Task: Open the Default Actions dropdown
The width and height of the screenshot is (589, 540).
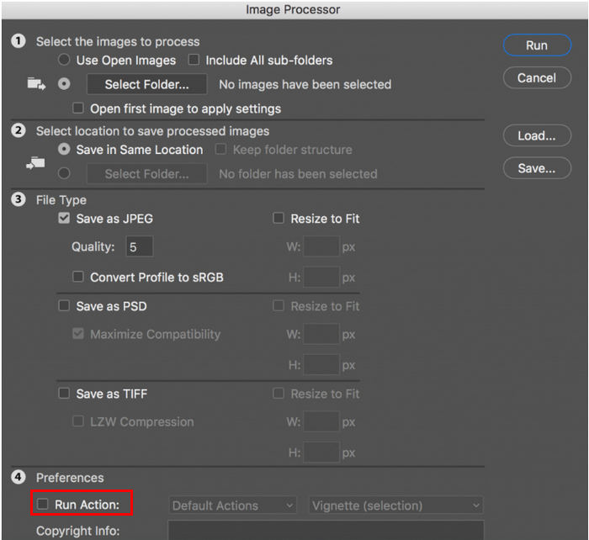Action: click(x=232, y=506)
